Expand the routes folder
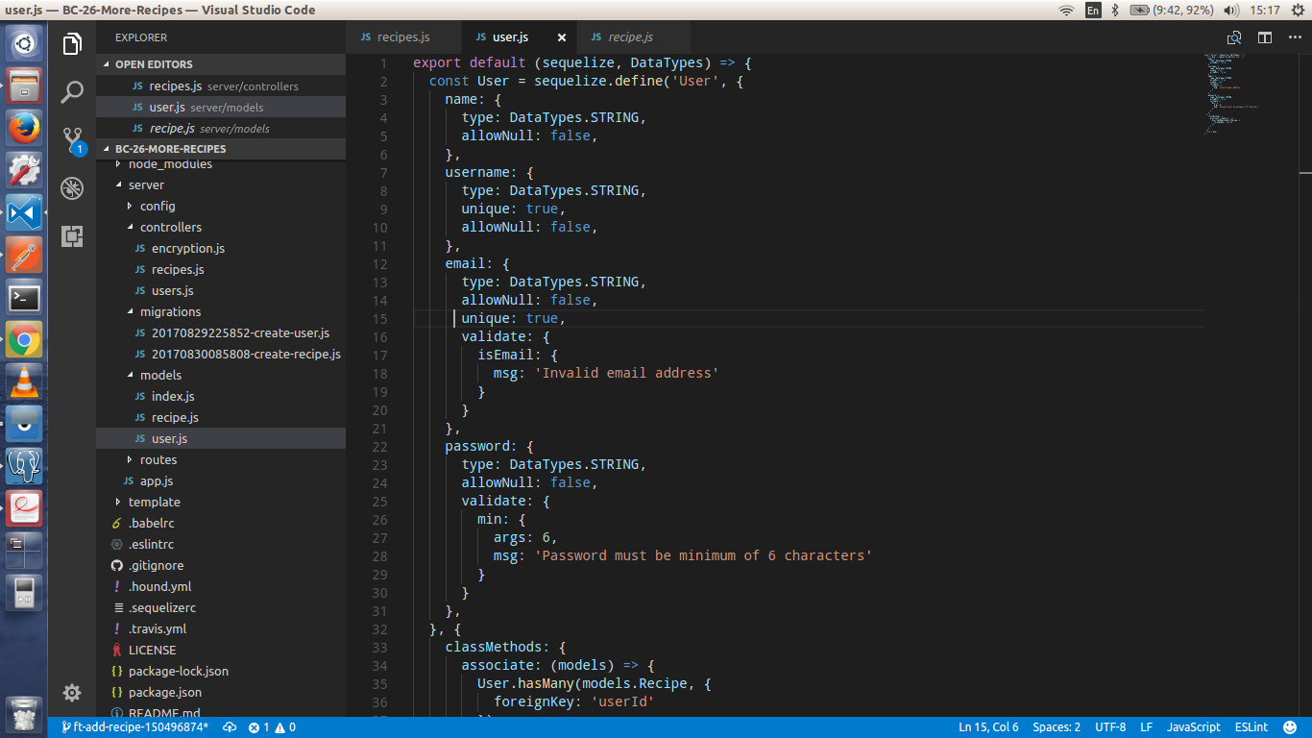Viewport: 1312px width, 738px height. pyautogui.click(x=158, y=459)
